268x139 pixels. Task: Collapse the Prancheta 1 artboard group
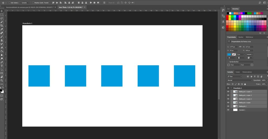click(231, 88)
